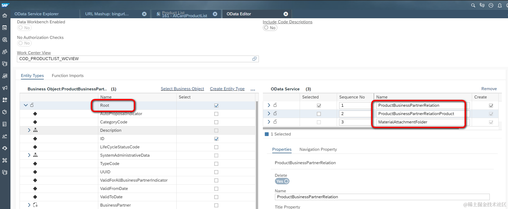Check the CategoryCode select box

216,122
